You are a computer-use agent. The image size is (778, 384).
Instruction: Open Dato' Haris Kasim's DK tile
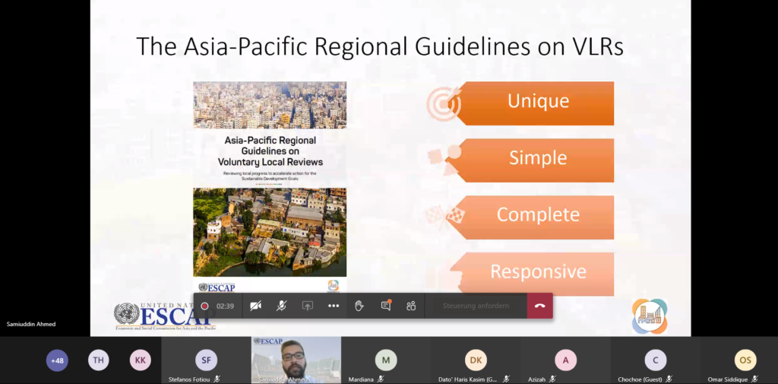pos(476,360)
